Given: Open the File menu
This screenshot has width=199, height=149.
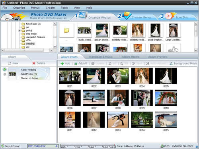Looking at the screenshot, I should [x=5, y=8].
